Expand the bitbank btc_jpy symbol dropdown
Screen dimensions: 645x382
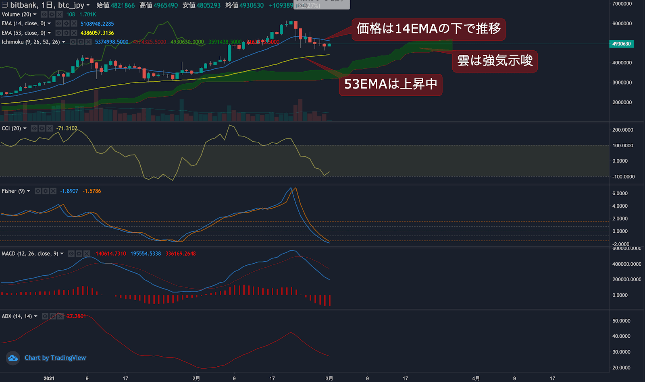pyautogui.click(x=88, y=5)
